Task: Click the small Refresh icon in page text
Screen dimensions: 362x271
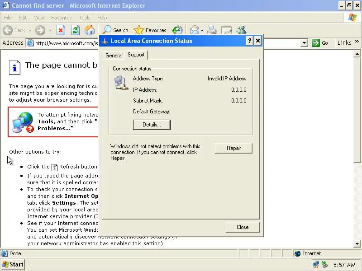Action: coord(54,167)
